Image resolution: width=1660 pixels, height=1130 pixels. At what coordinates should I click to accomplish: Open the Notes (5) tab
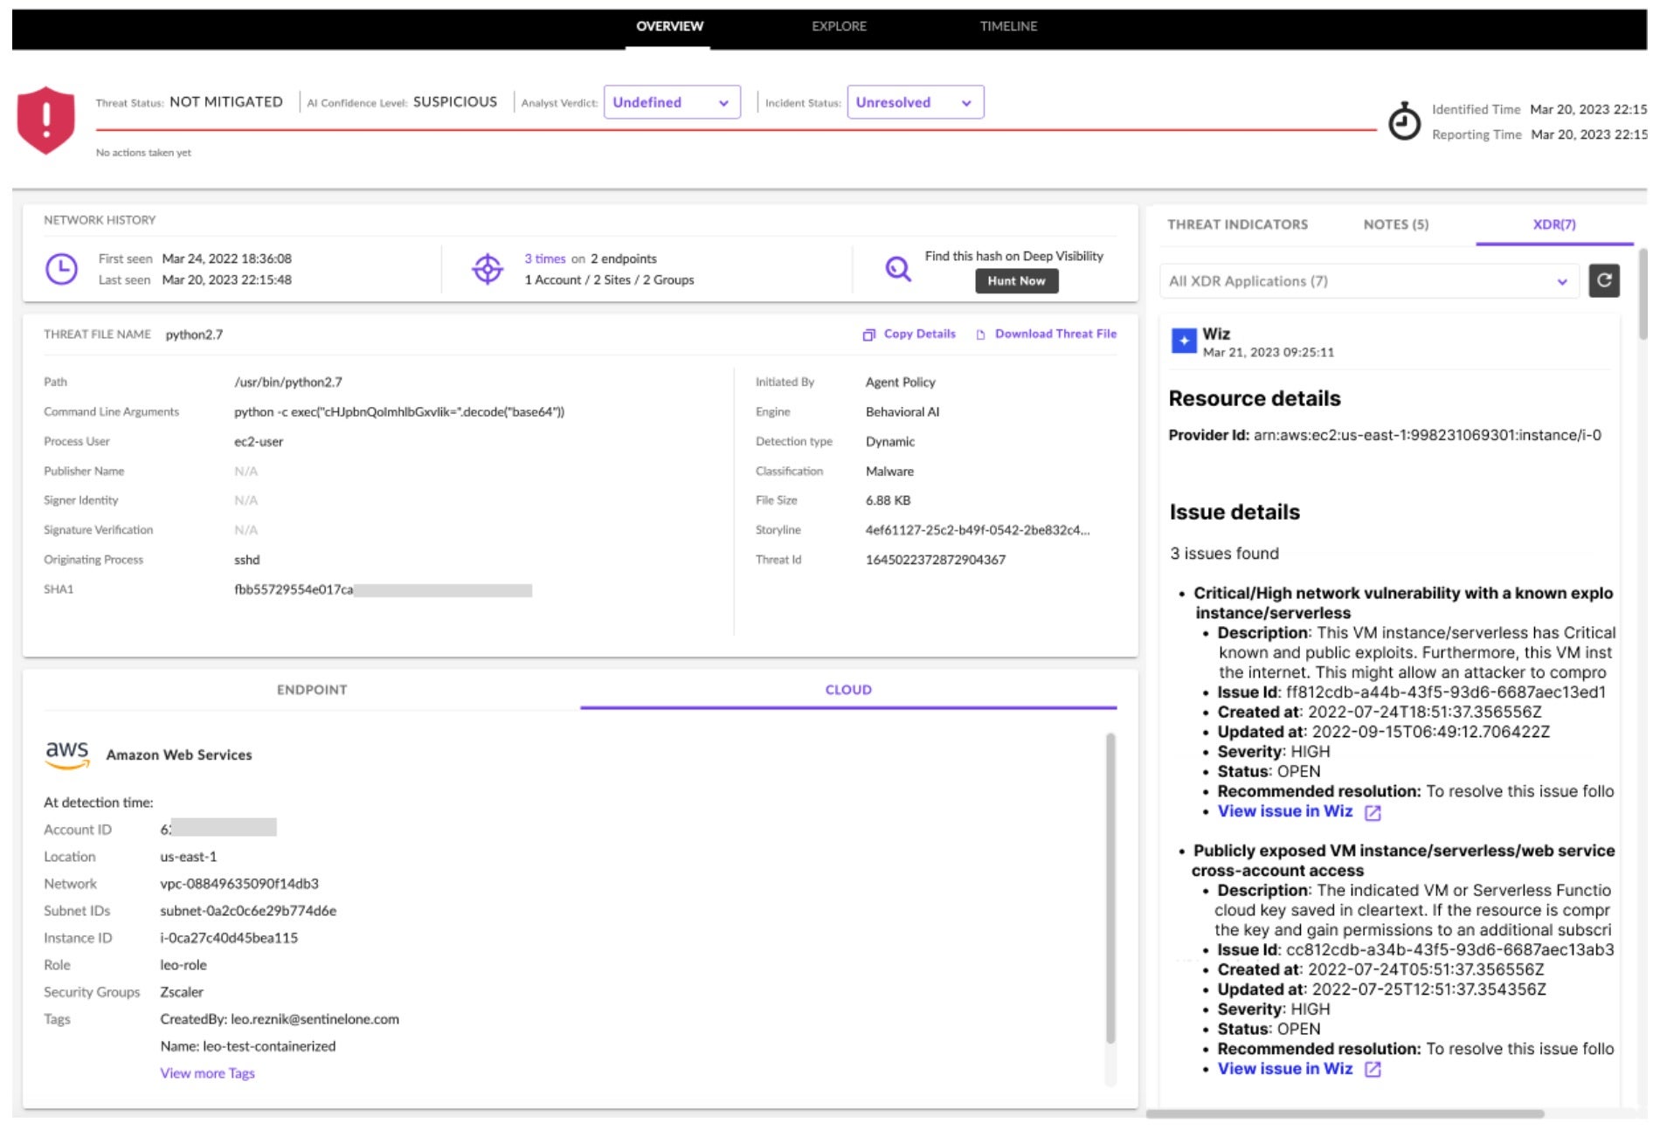pyautogui.click(x=1395, y=224)
